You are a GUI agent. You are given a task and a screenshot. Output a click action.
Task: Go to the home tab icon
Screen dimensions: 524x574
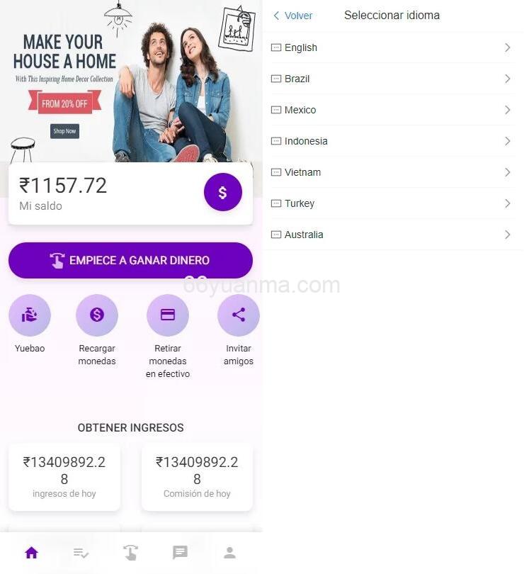tap(31, 553)
